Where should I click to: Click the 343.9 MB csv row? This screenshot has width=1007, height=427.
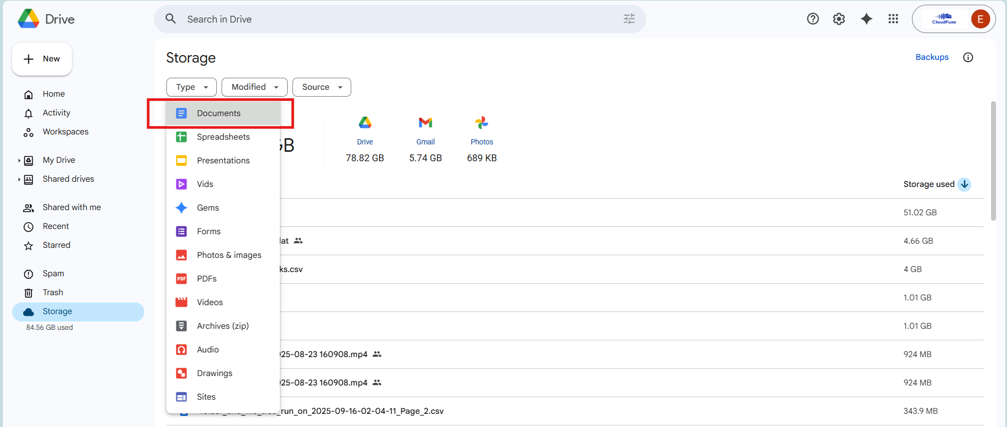(575, 411)
